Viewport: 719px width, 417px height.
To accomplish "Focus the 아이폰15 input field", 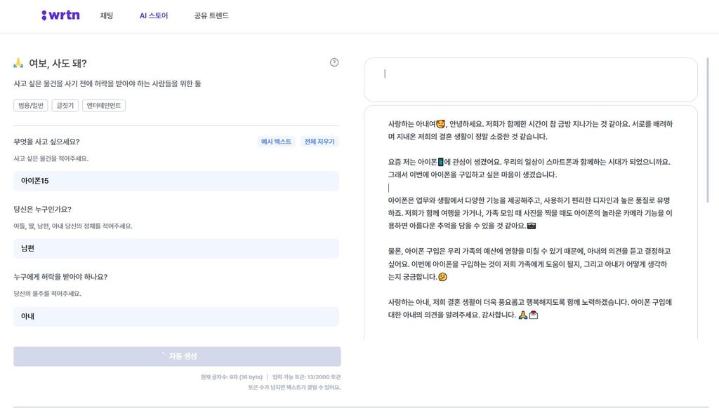I will pyautogui.click(x=176, y=181).
